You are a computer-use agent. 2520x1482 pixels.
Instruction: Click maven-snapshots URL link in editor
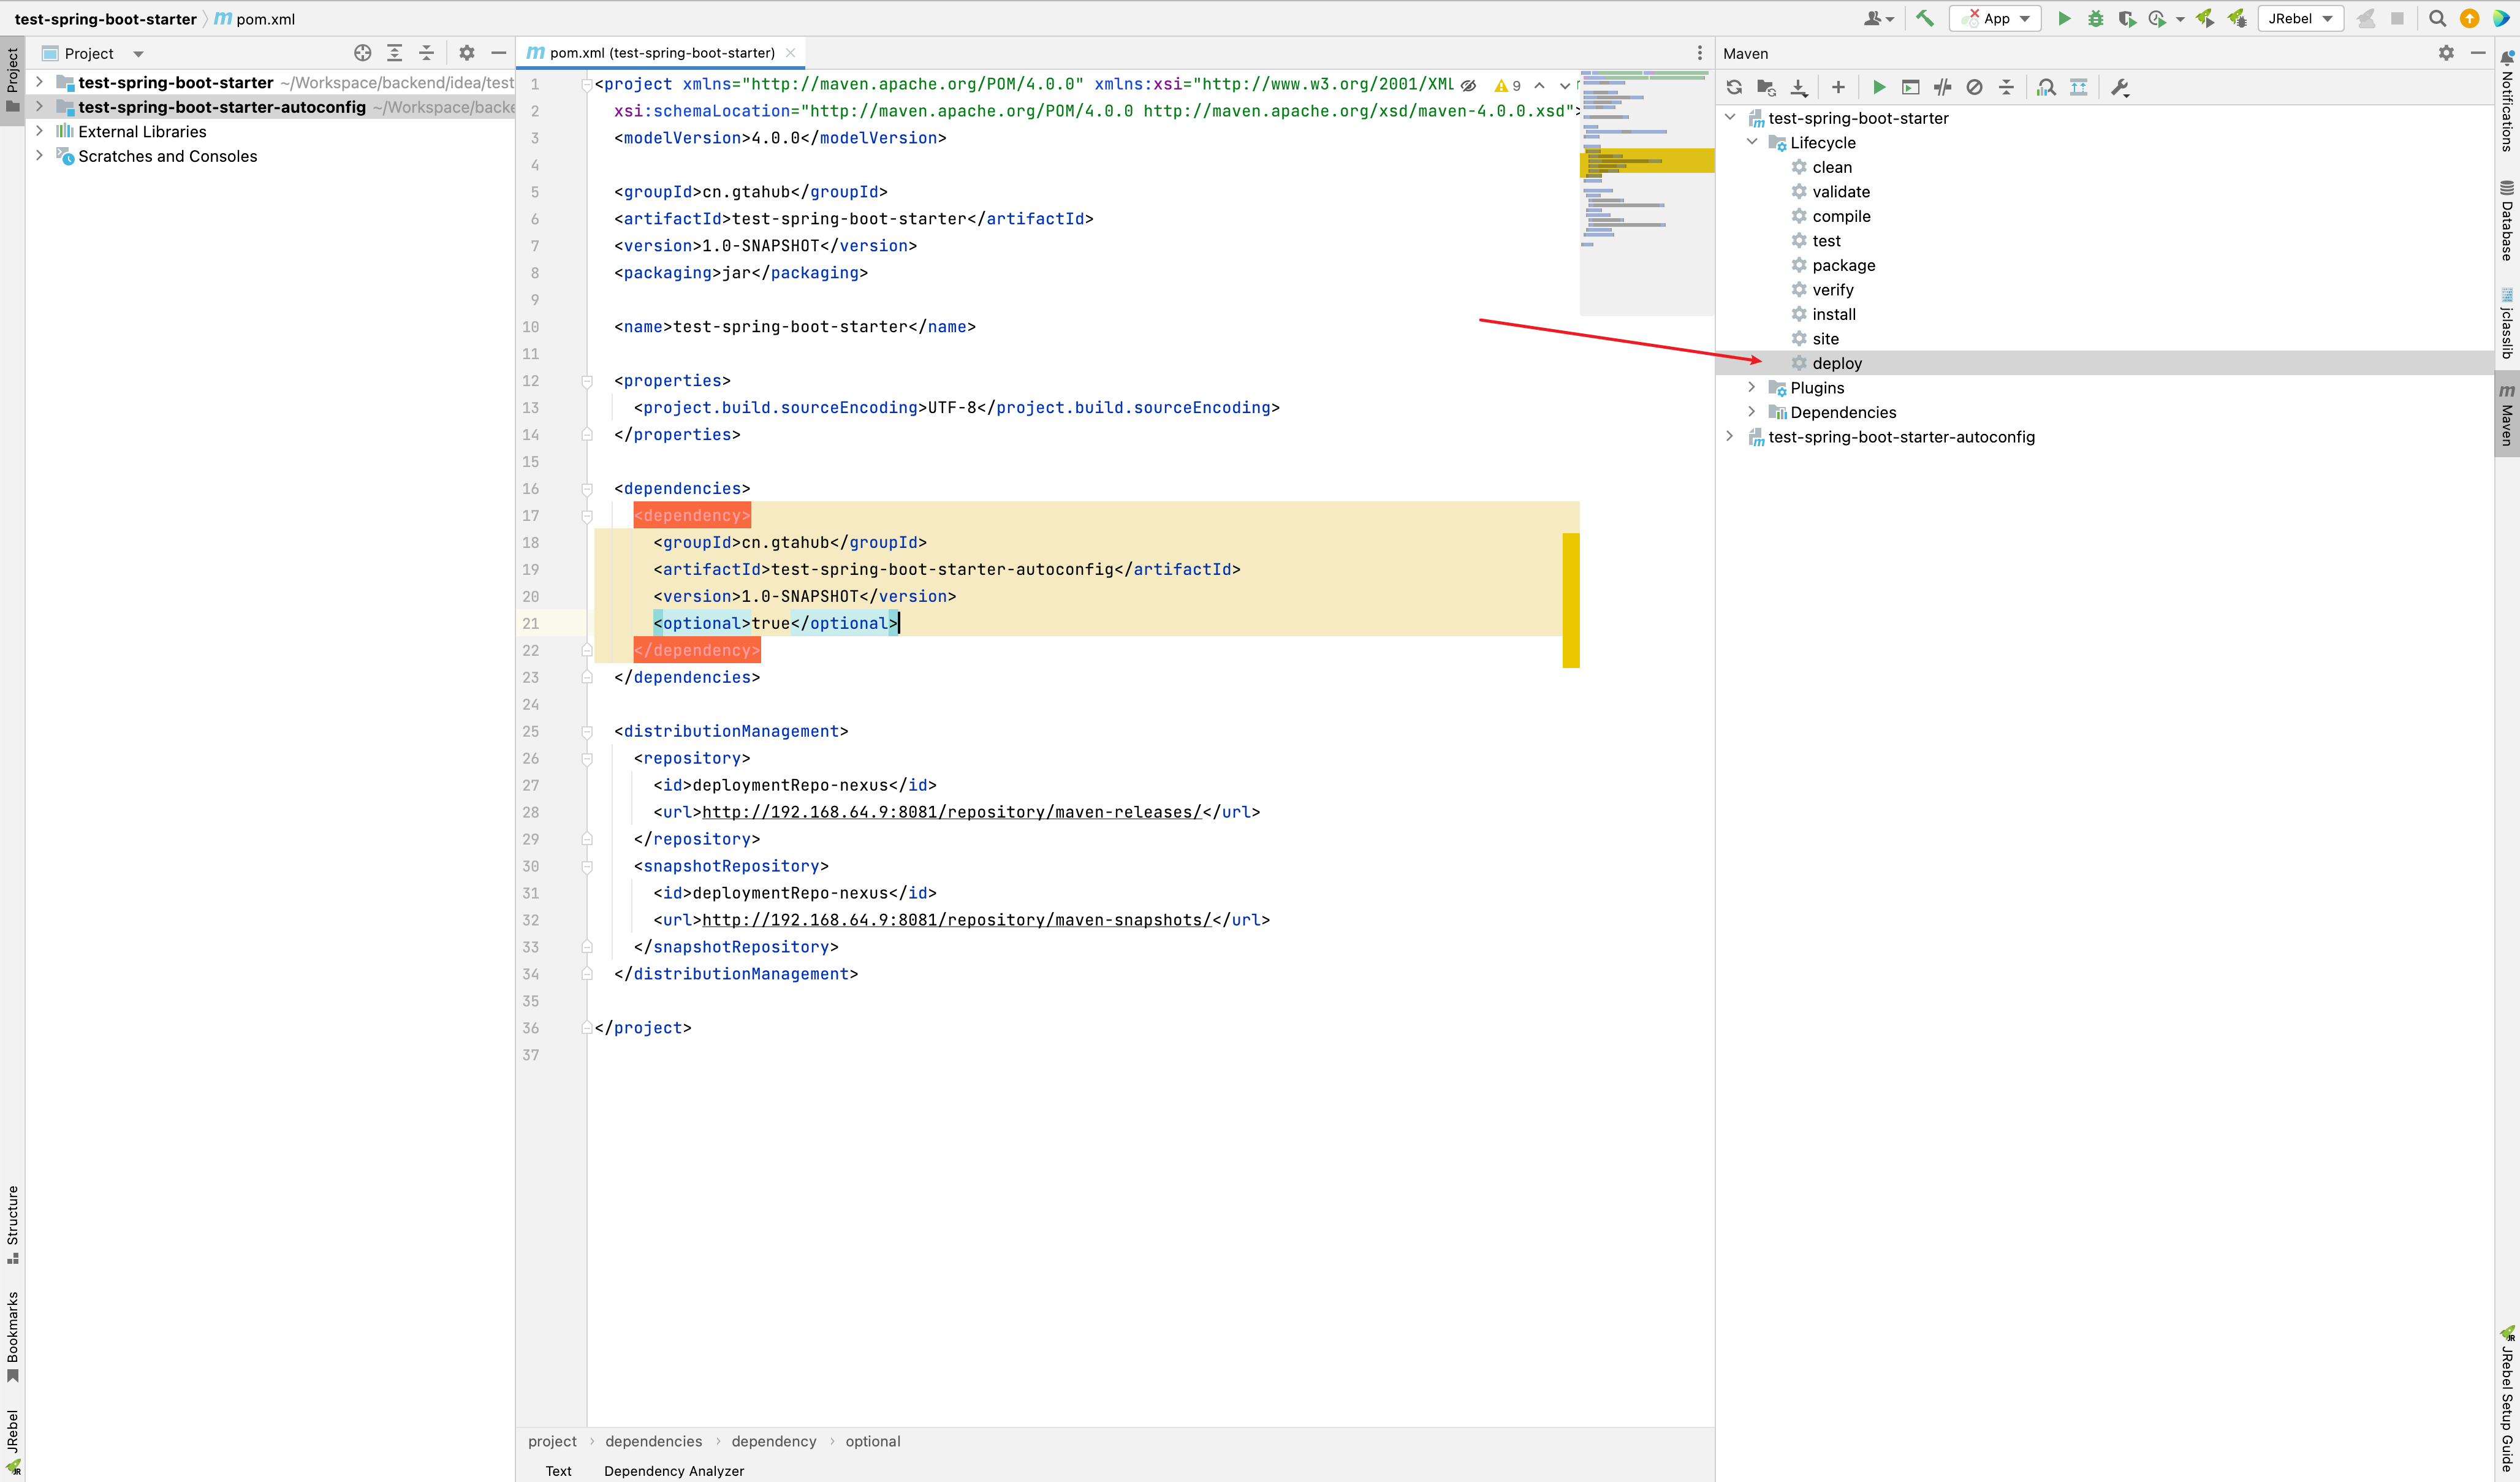(x=956, y=920)
